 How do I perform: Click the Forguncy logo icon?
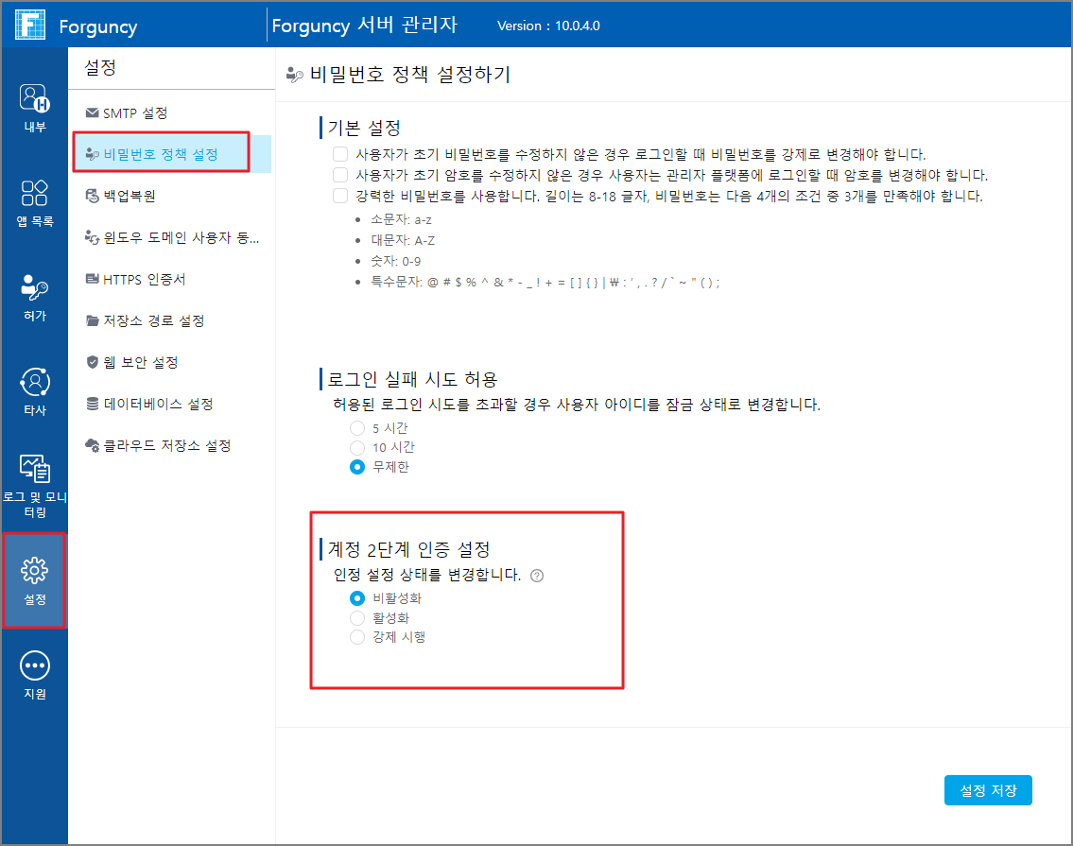30,25
